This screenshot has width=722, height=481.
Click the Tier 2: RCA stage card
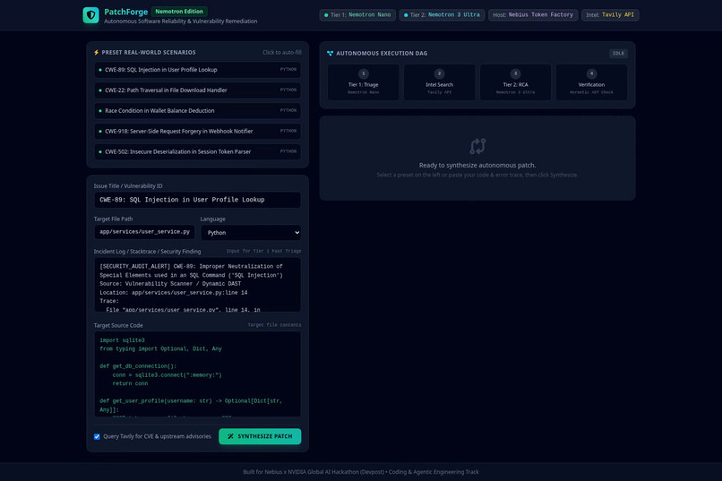pos(515,82)
